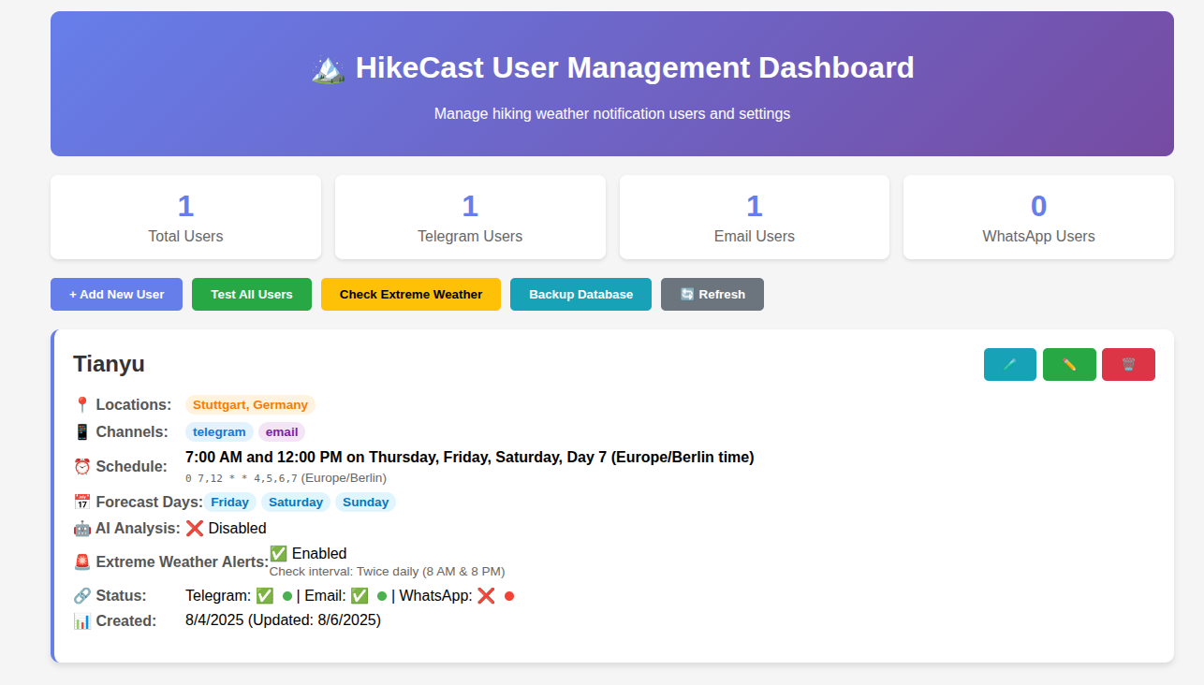Click the Saturday forecast day tag
The height and width of the screenshot is (685, 1204).
click(296, 503)
